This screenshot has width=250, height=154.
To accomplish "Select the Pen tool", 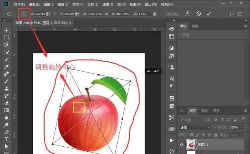I will 7,132.
